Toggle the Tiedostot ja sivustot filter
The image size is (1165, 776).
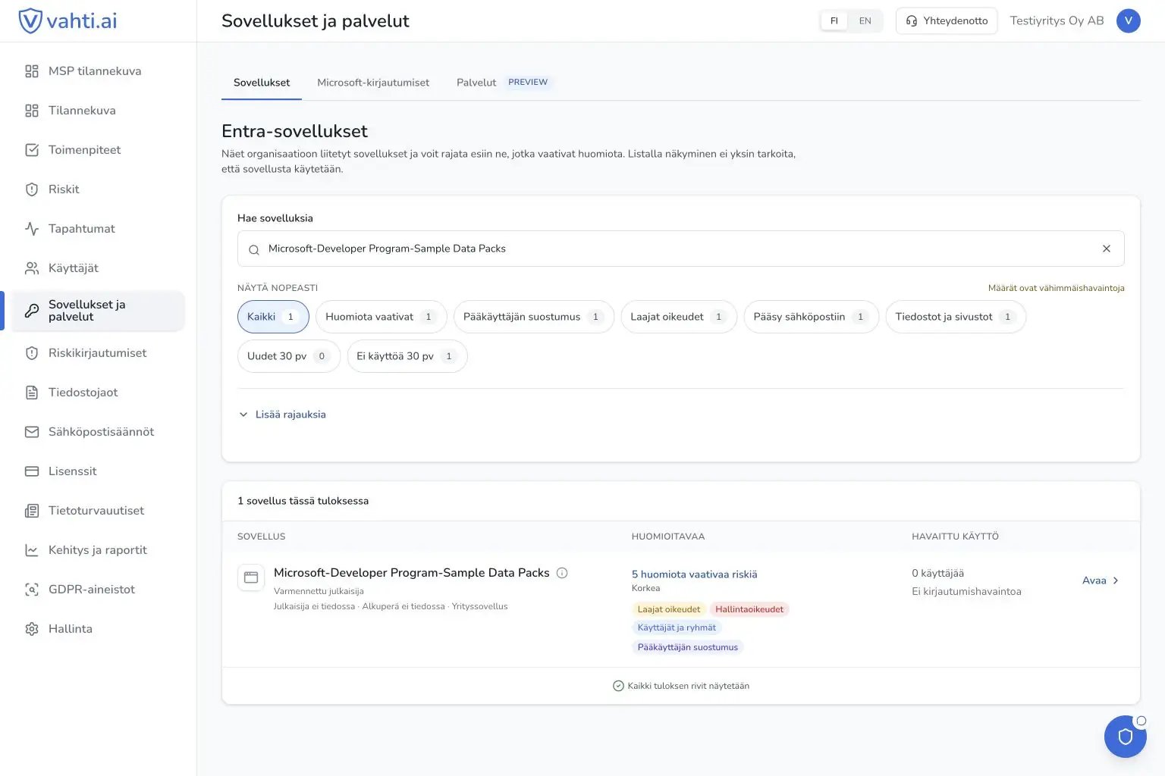pos(956,317)
